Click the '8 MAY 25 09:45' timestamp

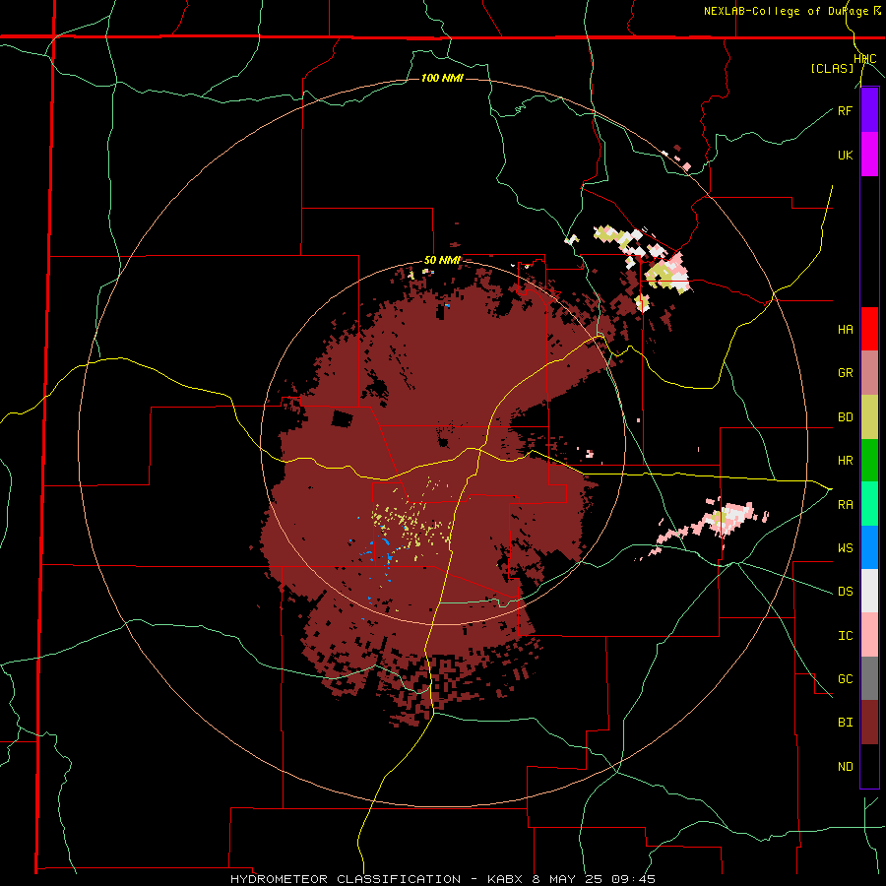click(x=594, y=879)
